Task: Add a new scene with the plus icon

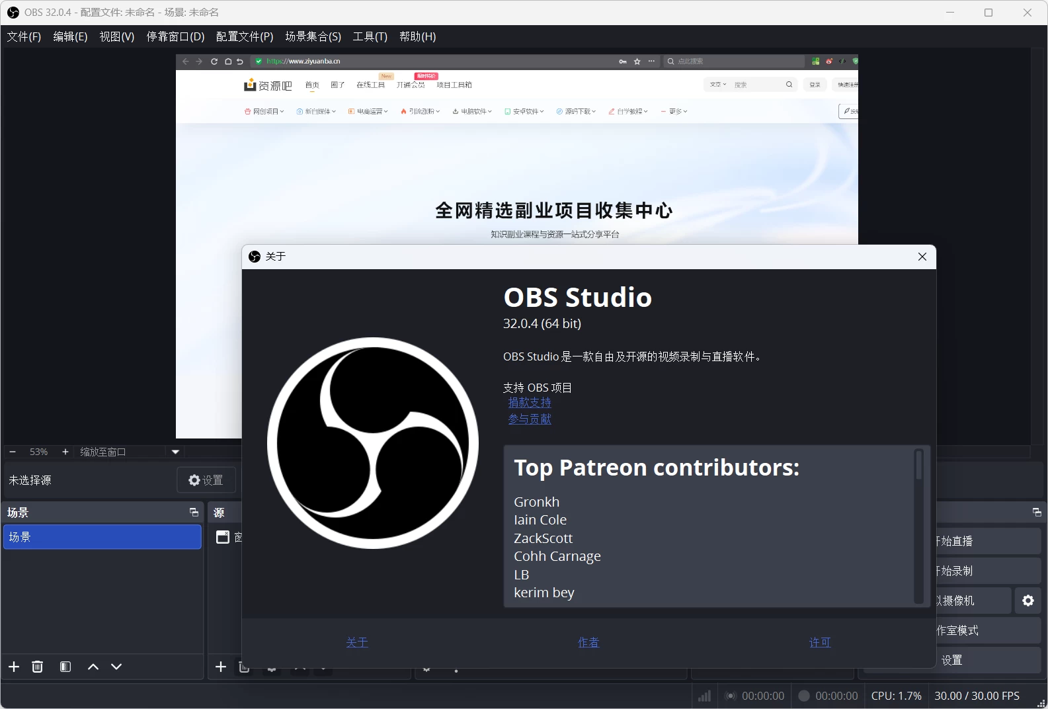Action: [x=14, y=667]
